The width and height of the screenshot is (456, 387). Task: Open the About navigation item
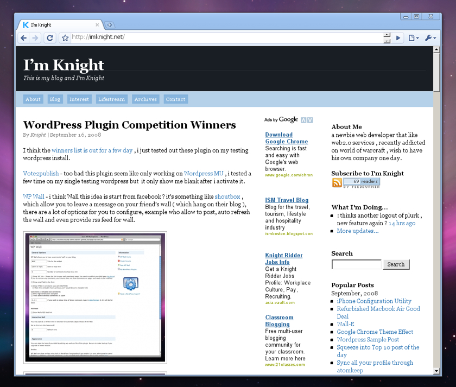pyautogui.click(x=33, y=99)
